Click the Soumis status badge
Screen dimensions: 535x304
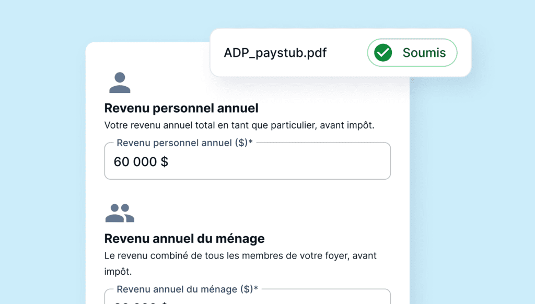coord(412,53)
